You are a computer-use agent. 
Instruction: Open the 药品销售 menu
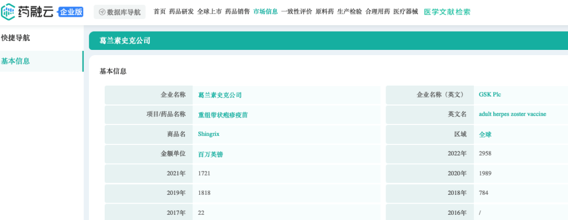(x=237, y=12)
